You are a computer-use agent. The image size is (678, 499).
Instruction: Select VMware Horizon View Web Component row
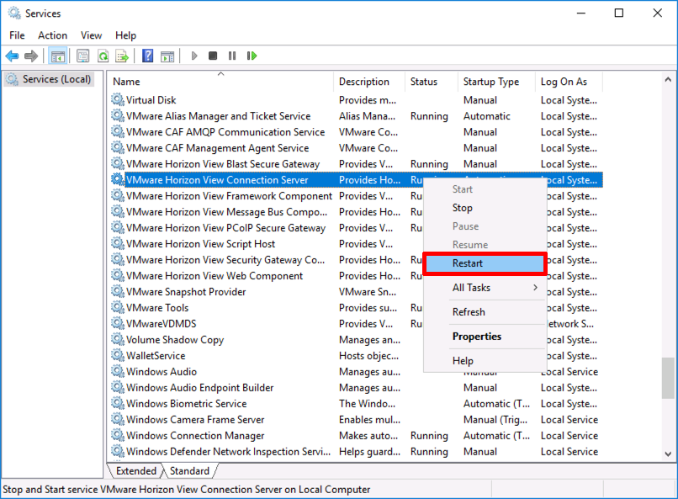pyautogui.click(x=355, y=276)
